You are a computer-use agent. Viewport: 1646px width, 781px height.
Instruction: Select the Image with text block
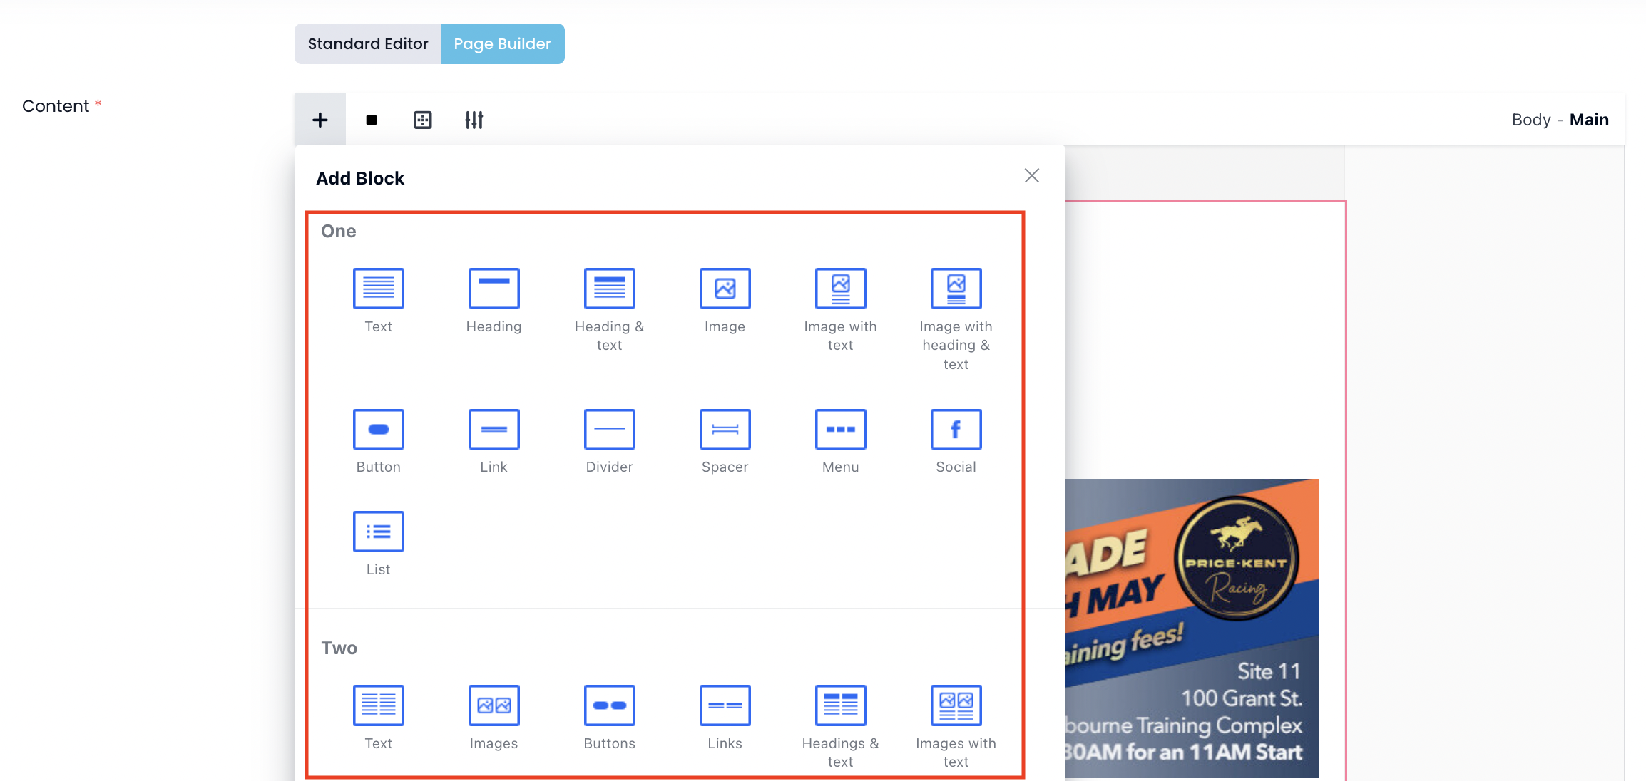click(x=840, y=289)
